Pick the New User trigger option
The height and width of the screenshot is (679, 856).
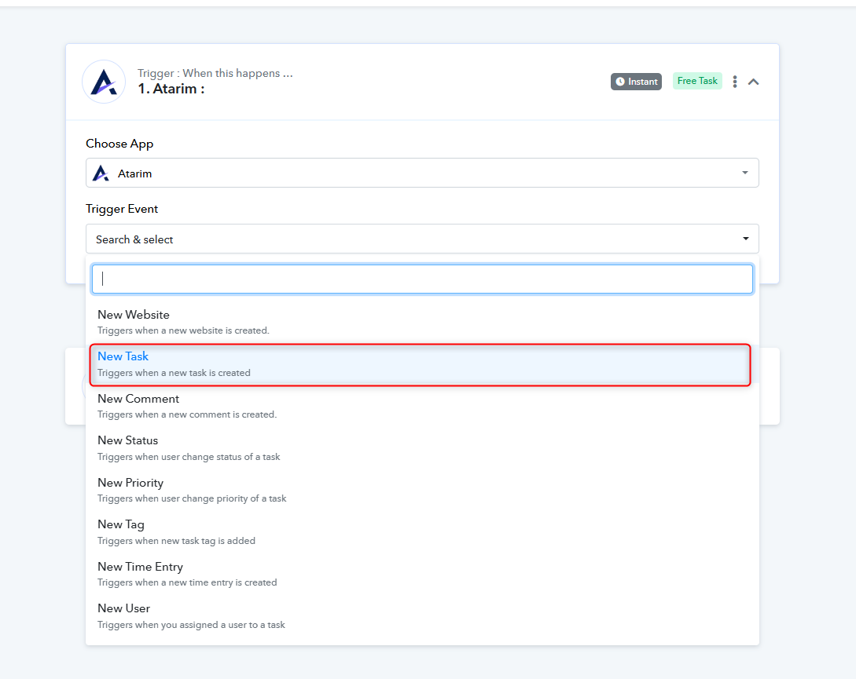(x=123, y=608)
